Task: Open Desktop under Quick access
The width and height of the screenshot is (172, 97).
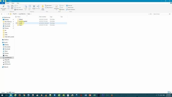Action: 6,20
